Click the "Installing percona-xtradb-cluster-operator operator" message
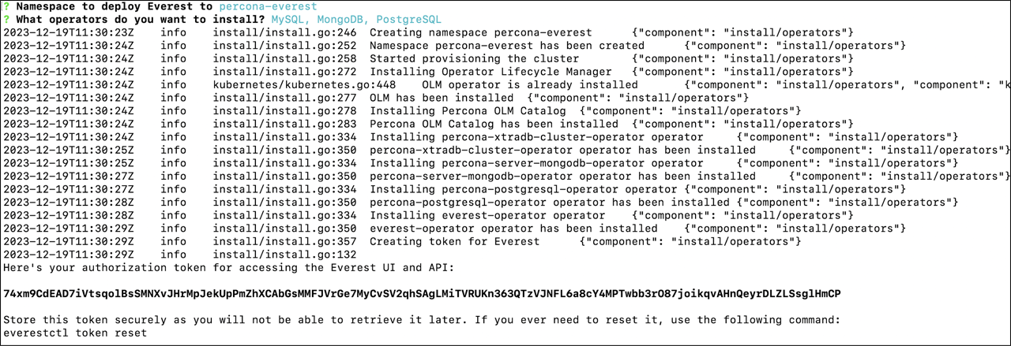 tap(536, 136)
